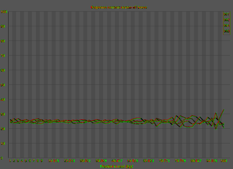Click the x-axis position label 86-87
The image size is (233, 169).
196,161
